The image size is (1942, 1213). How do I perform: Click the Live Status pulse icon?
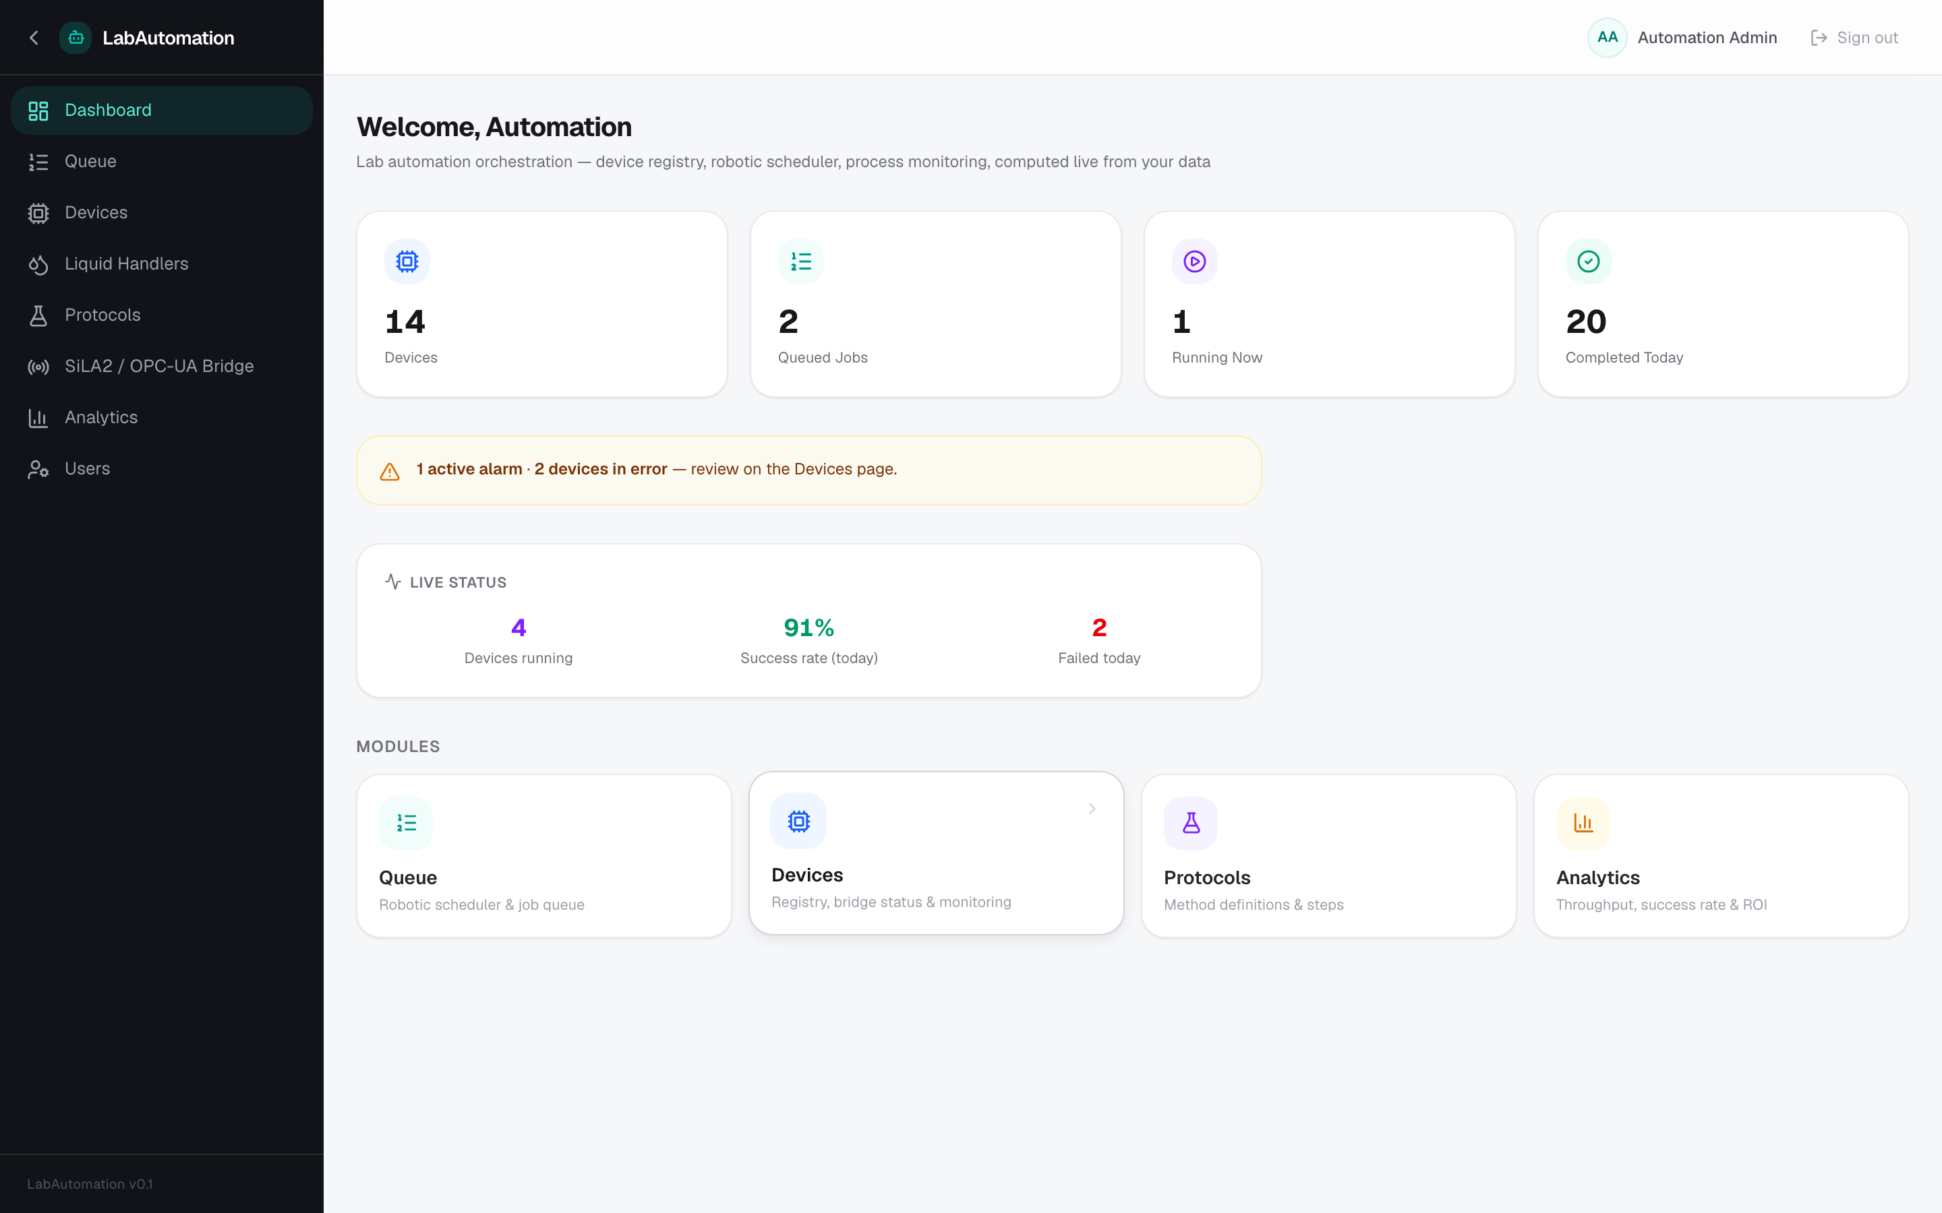click(x=392, y=582)
